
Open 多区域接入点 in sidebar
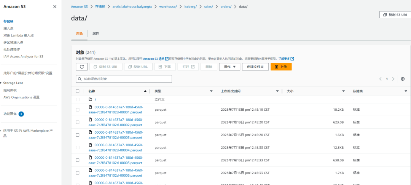tap(13, 43)
